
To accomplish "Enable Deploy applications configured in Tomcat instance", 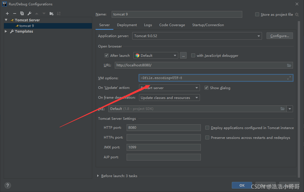I will [x=207, y=128].
